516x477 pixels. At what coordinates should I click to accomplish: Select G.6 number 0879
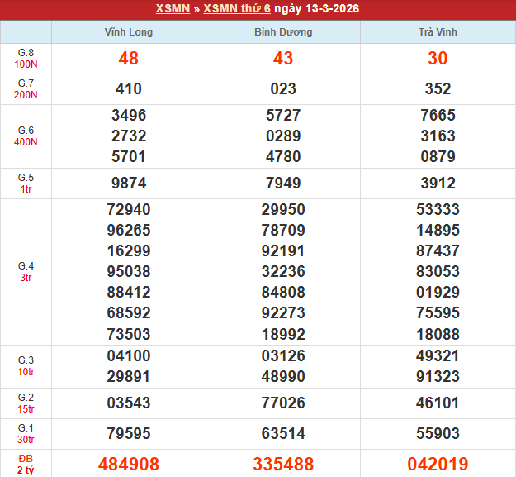tap(438, 156)
